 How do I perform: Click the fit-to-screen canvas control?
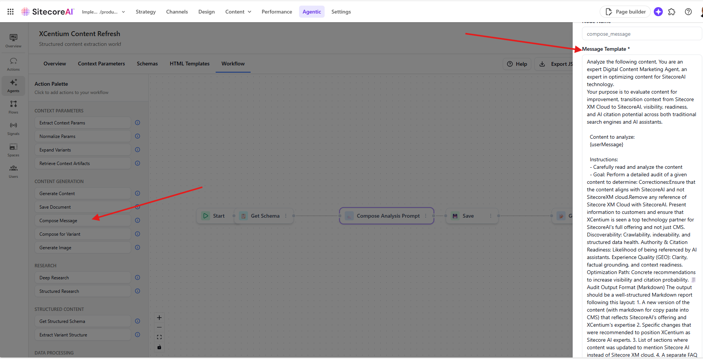coord(159,337)
